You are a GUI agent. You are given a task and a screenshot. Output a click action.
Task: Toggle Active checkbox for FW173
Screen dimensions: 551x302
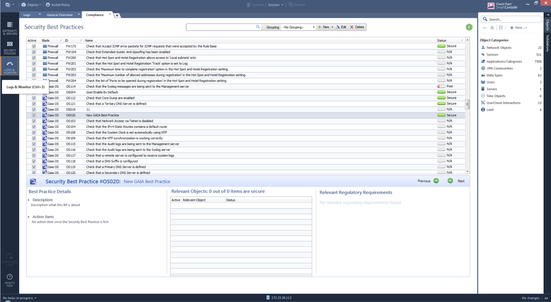point(34,46)
